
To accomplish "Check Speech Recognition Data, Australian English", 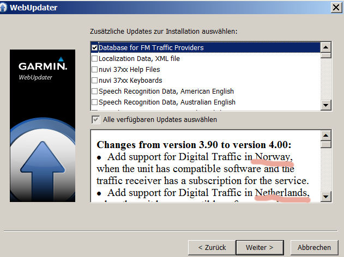I will coord(95,102).
